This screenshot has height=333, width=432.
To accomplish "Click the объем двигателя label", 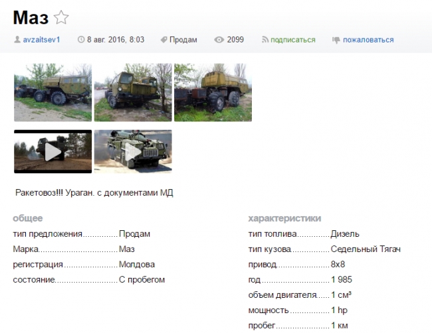I will pyautogui.click(x=282, y=295).
